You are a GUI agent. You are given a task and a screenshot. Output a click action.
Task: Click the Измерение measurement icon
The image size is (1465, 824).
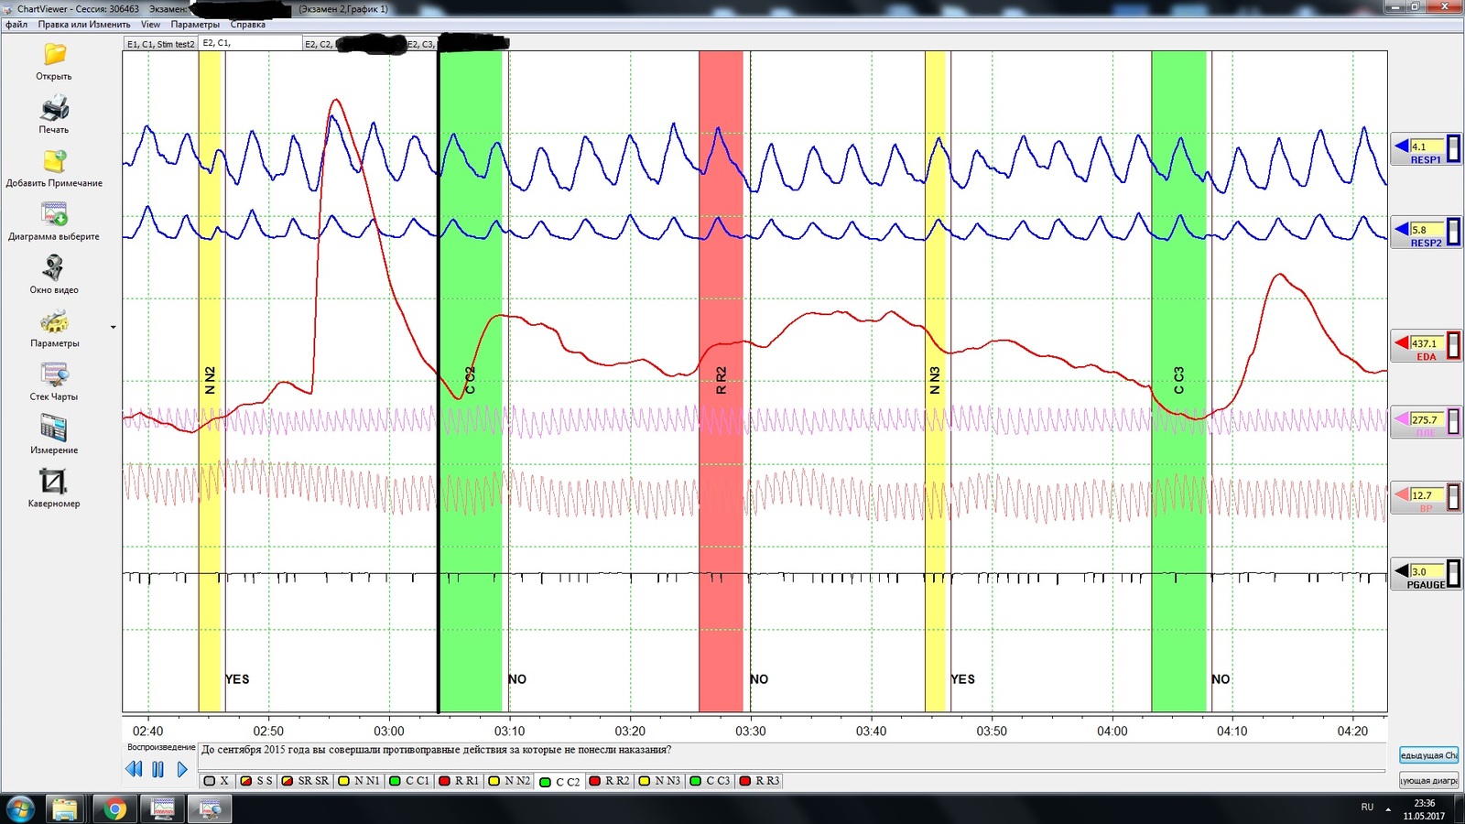pyautogui.click(x=54, y=428)
